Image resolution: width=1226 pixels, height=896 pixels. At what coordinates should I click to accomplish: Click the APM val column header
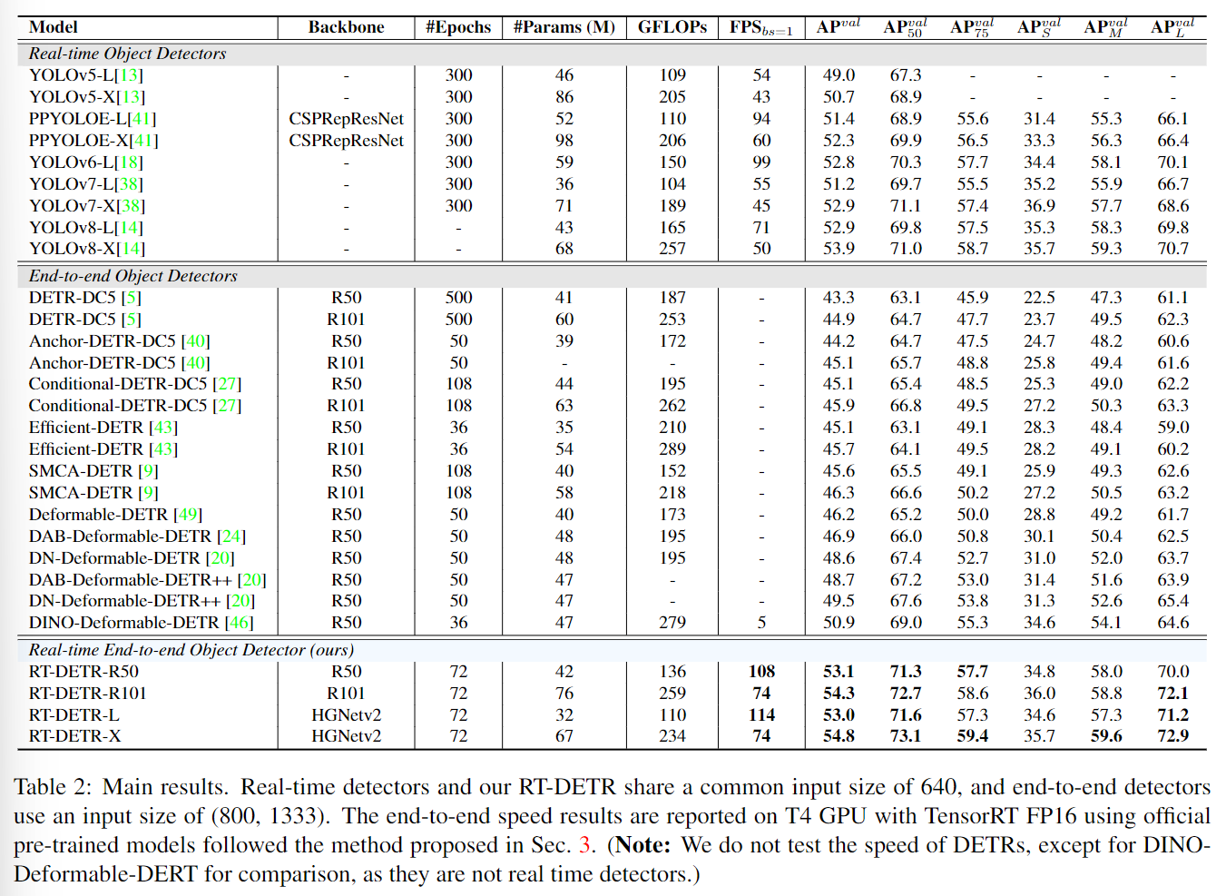[1106, 27]
